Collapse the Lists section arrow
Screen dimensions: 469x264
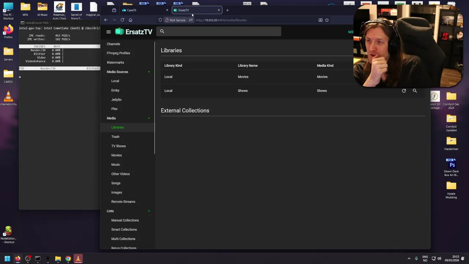pyautogui.click(x=149, y=211)
